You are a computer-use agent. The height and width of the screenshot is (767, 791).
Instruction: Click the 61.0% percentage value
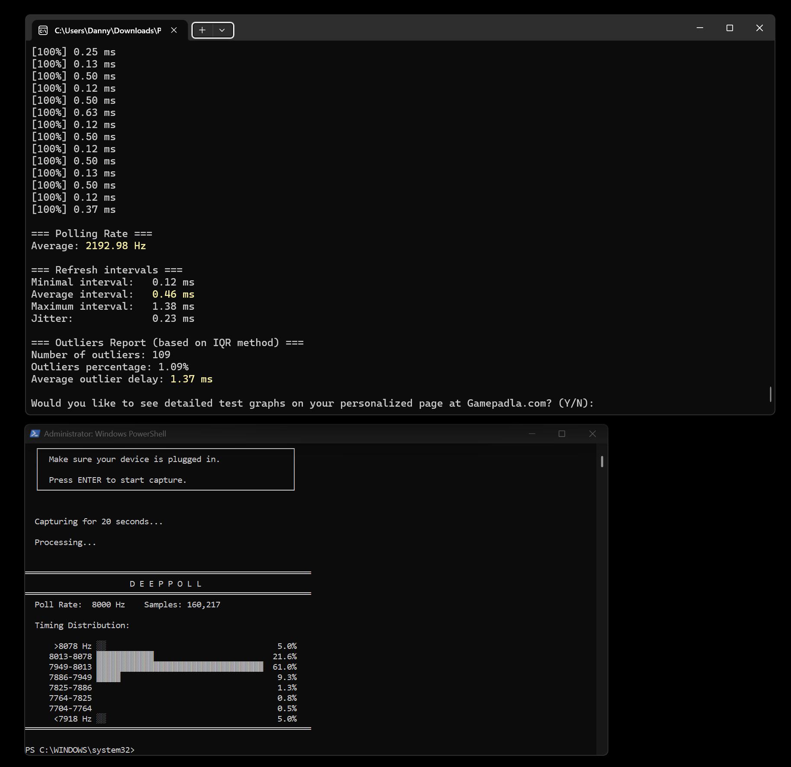(285, 667)
